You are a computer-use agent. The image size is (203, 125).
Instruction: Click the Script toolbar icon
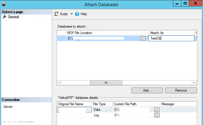click(57, 14)
